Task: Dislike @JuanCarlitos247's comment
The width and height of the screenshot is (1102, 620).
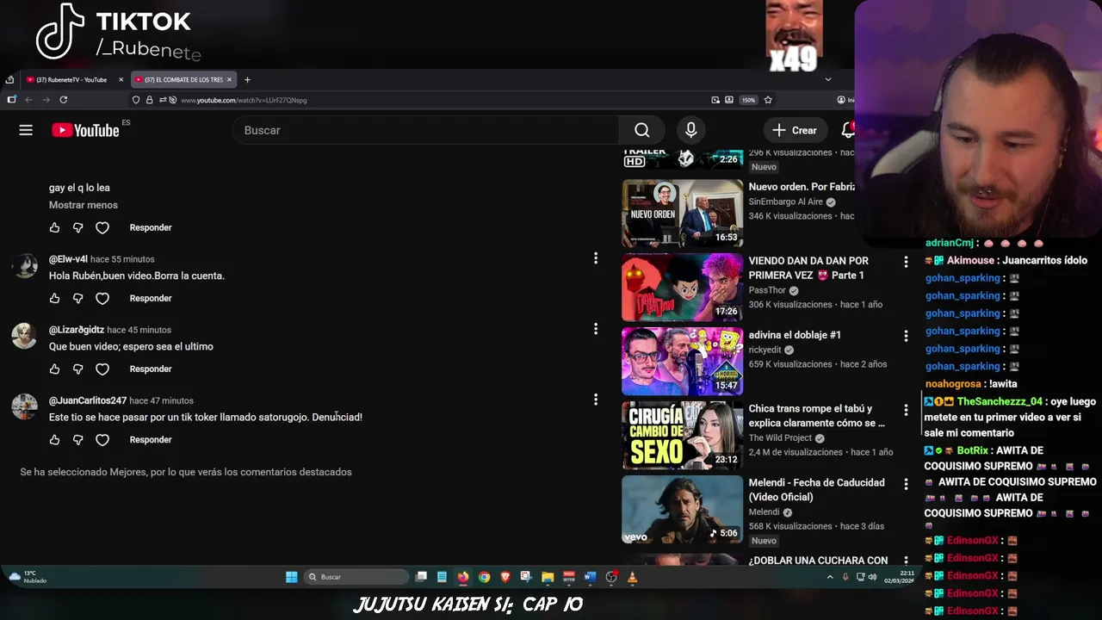Action: (78, 439)
